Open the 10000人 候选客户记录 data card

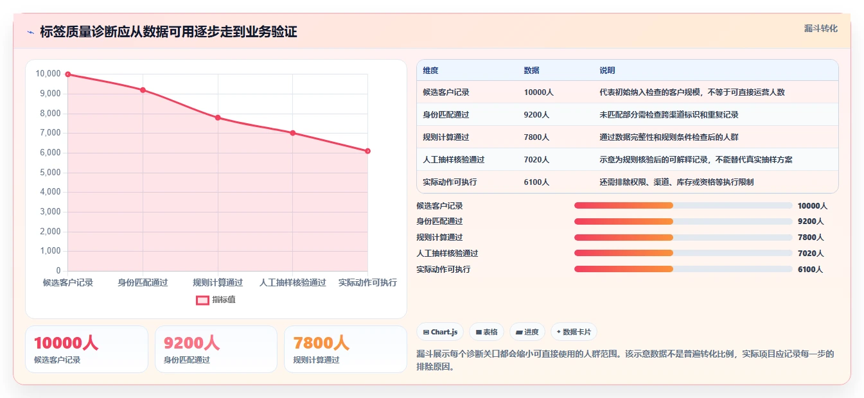tap(87, 349)
